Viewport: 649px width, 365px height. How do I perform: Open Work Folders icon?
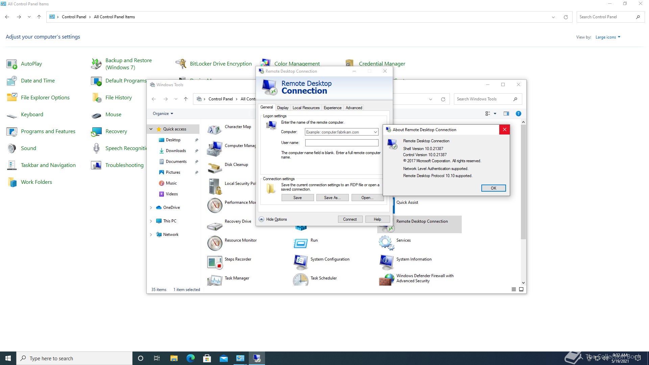click(12, 182)
